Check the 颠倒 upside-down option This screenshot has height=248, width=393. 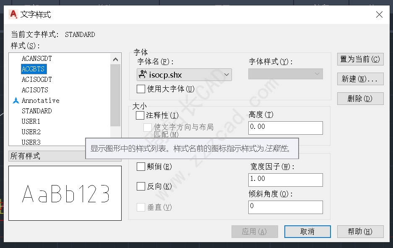tap(141, 167)
